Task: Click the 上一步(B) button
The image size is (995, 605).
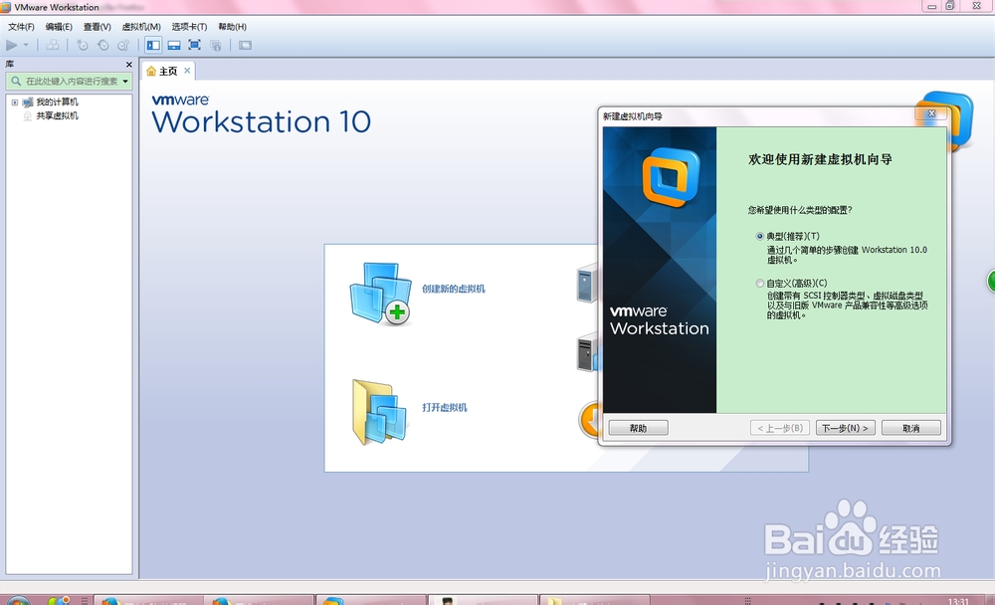Action: (x=780, y=428)
